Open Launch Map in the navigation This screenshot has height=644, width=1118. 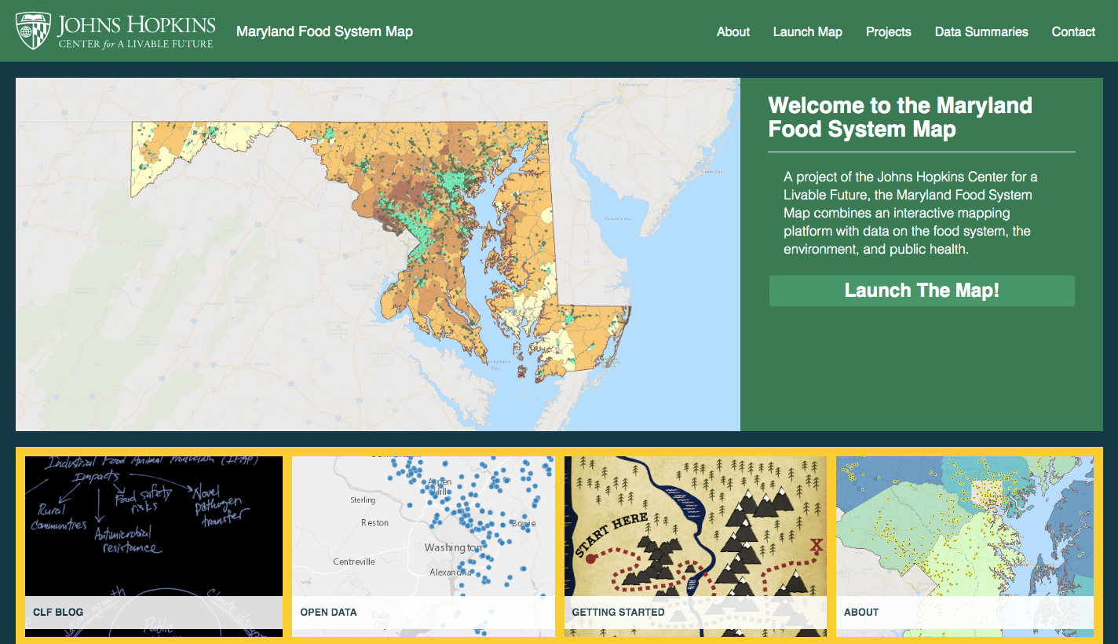coord(807,32)
